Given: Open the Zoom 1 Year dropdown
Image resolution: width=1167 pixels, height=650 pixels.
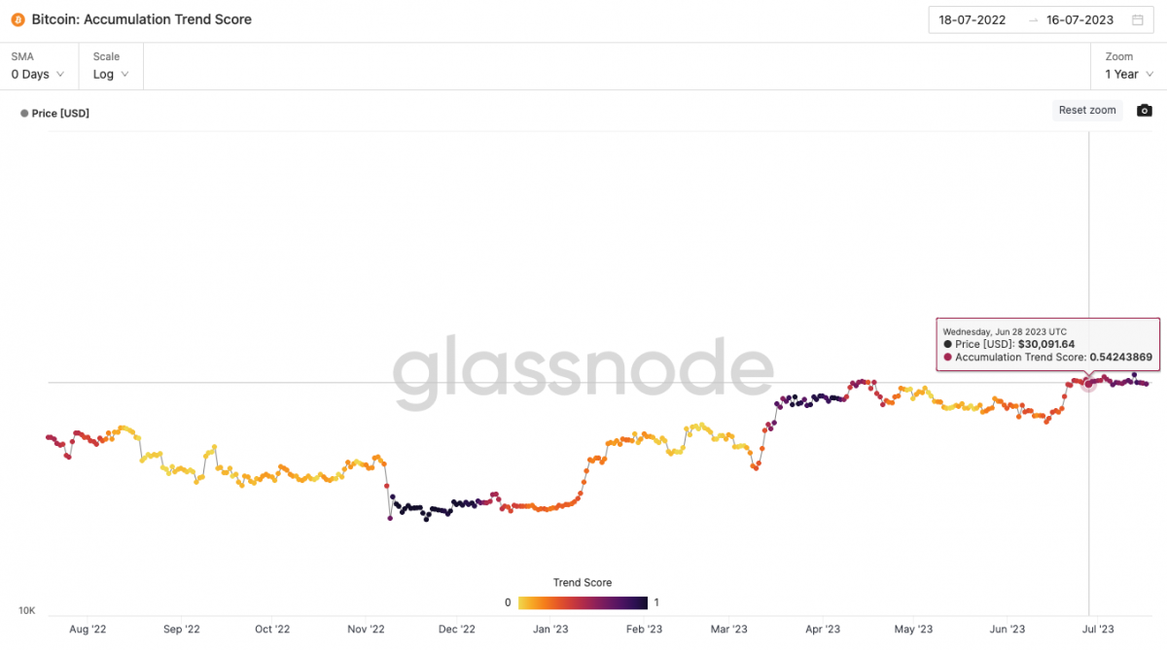Looking at the screenshot, I should tap(1128, 66).
